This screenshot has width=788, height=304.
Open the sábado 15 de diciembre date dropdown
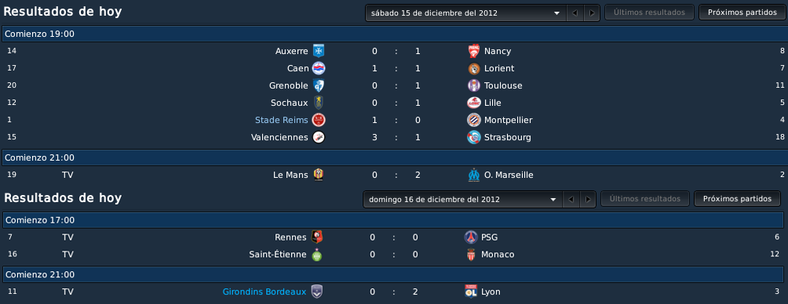pyautogui.click(x=466, y=13)
